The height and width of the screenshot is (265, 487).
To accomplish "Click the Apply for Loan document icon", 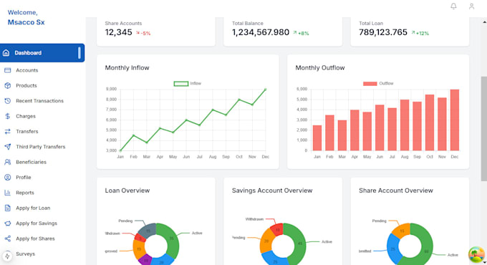I will [7, 208].
